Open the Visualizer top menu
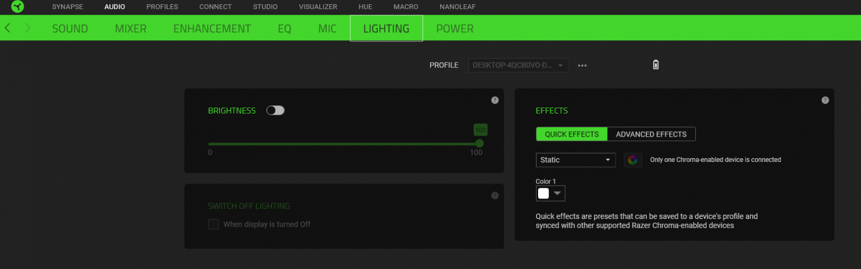Viewport: 861px width, 269px height. [x=318, y=7]
